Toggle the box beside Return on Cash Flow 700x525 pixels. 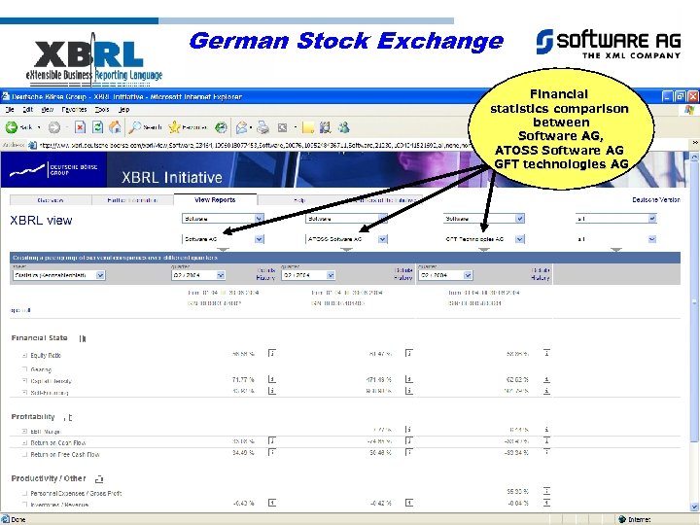(25, 443)
